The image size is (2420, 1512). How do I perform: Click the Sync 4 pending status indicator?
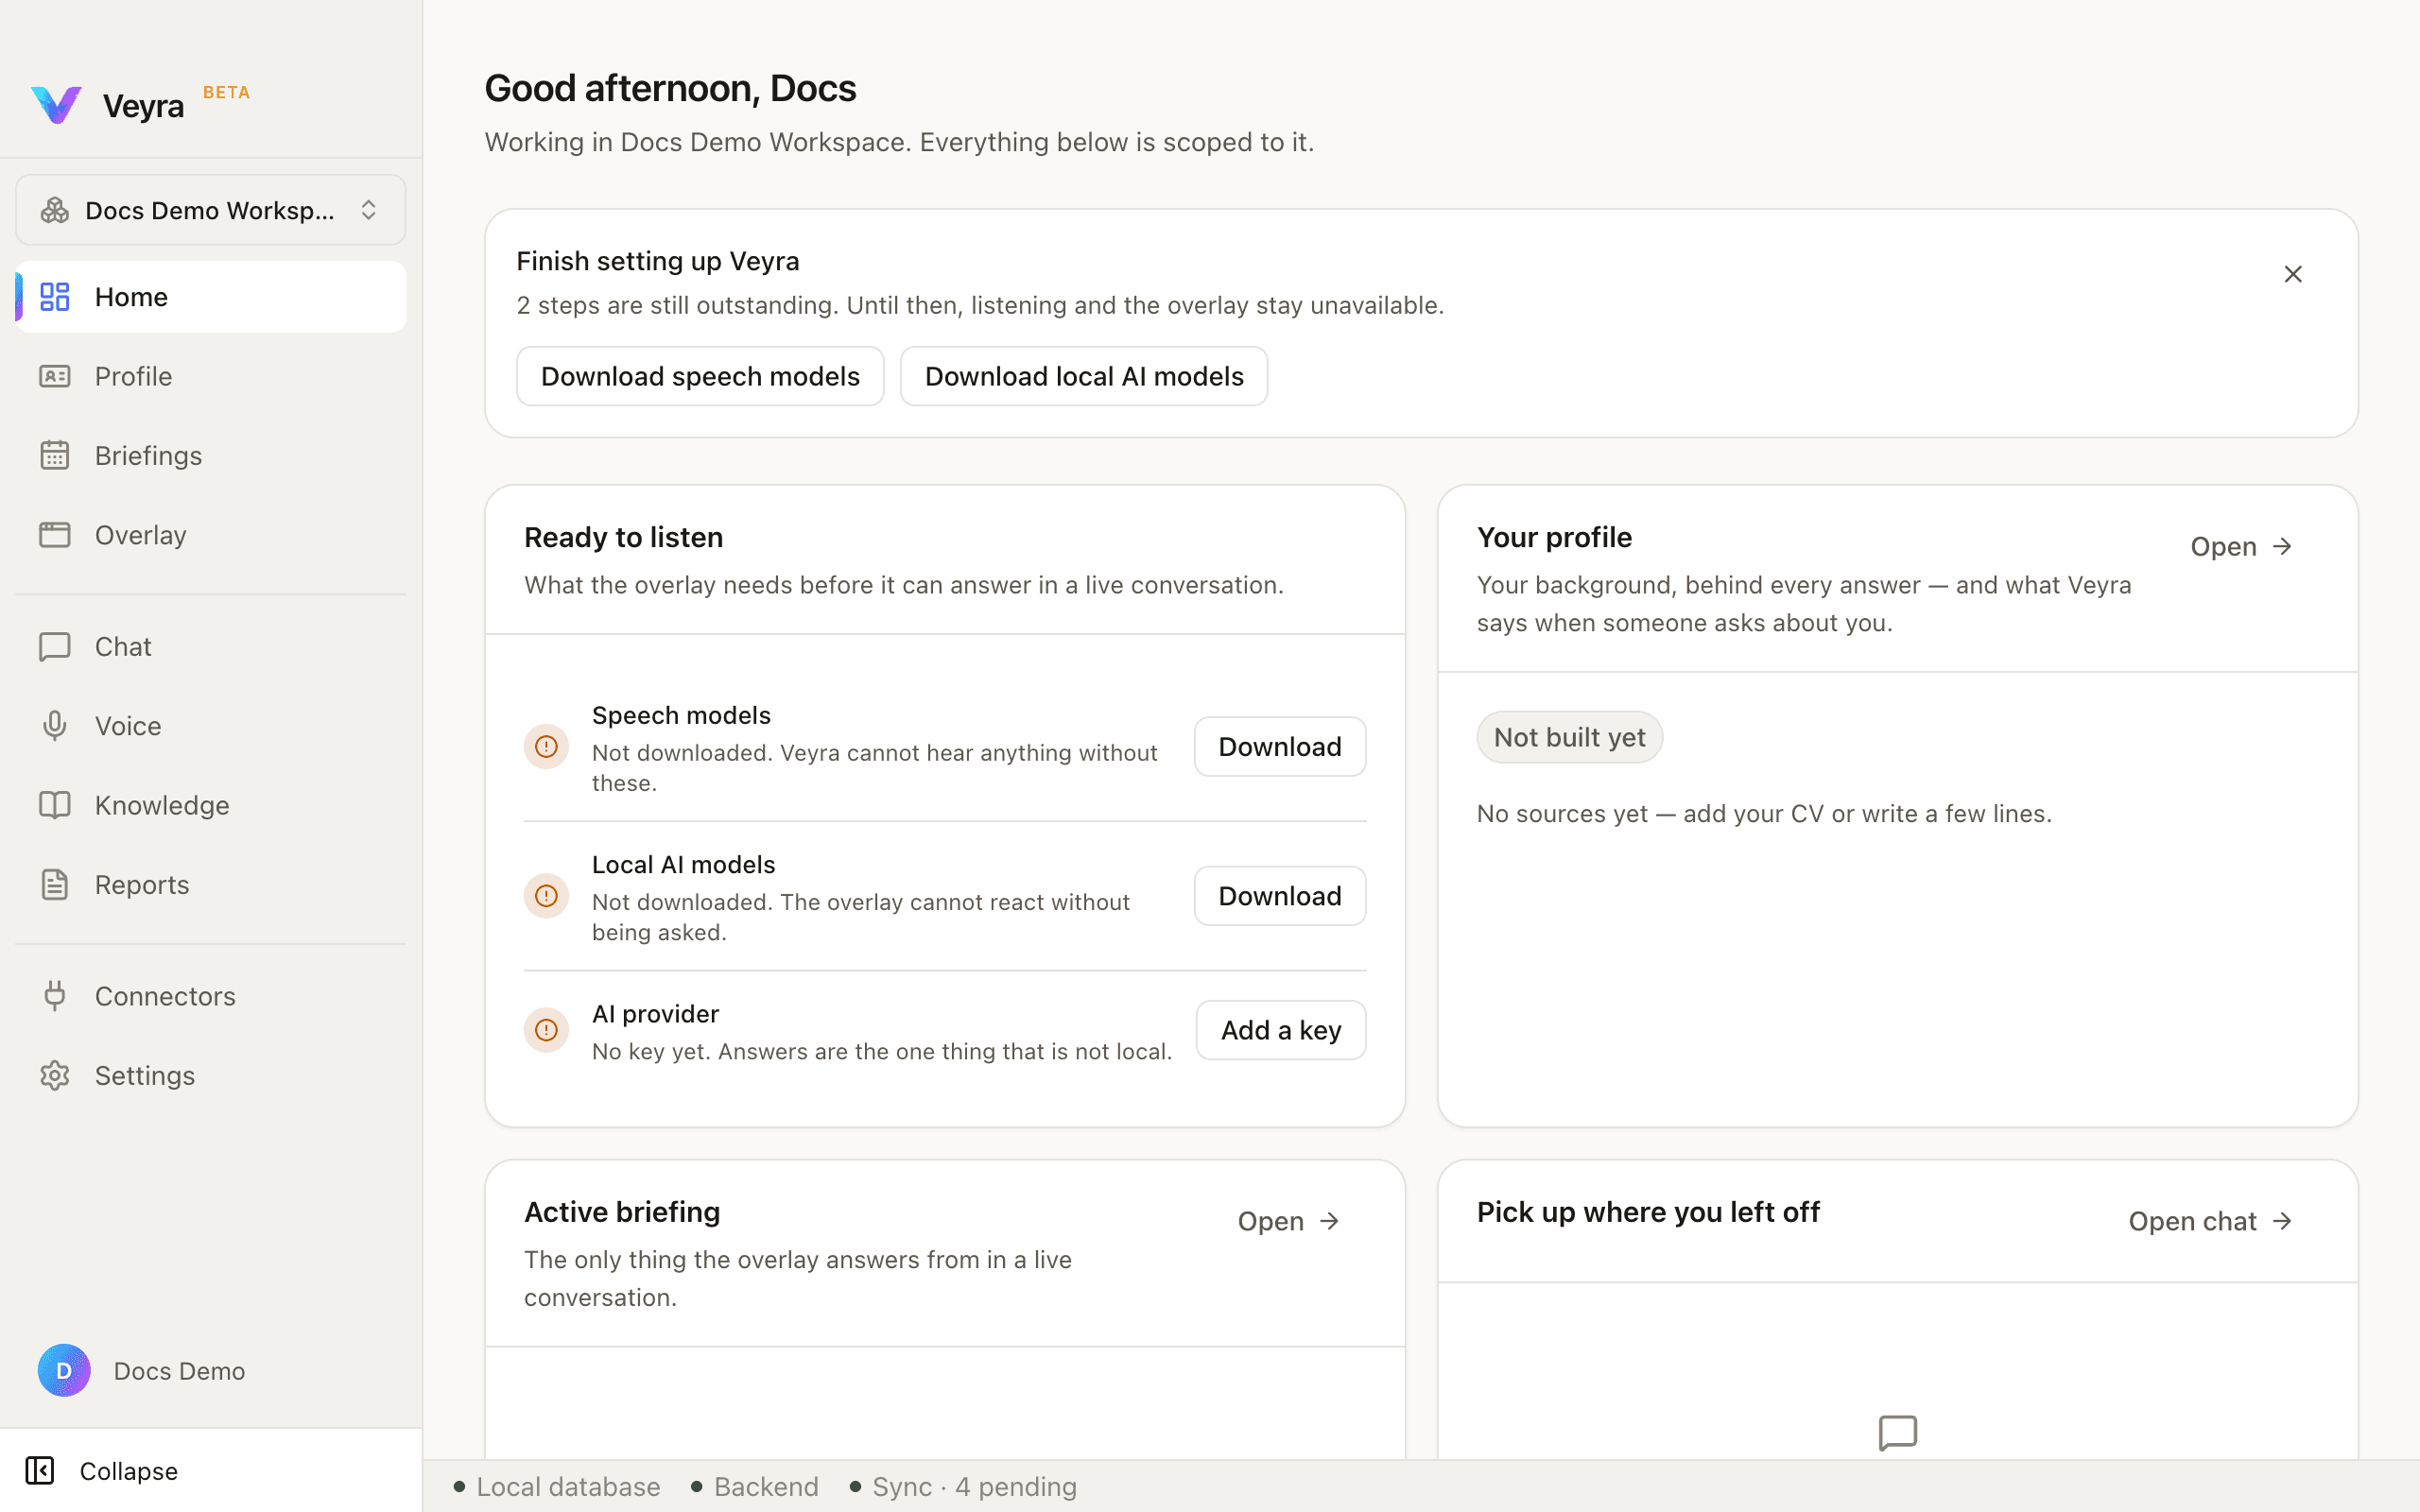click(963, 1487)
